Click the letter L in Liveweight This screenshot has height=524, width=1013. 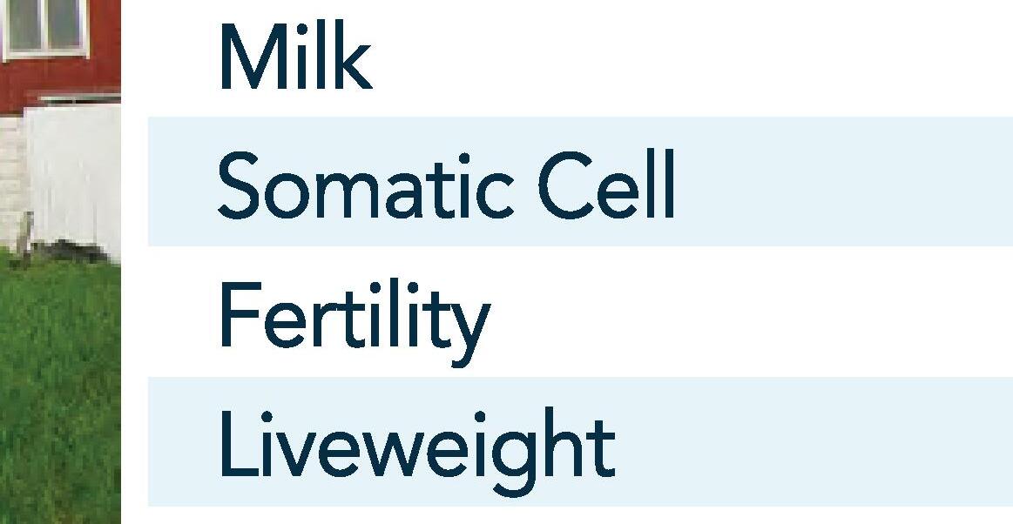(x=232, y=444)
